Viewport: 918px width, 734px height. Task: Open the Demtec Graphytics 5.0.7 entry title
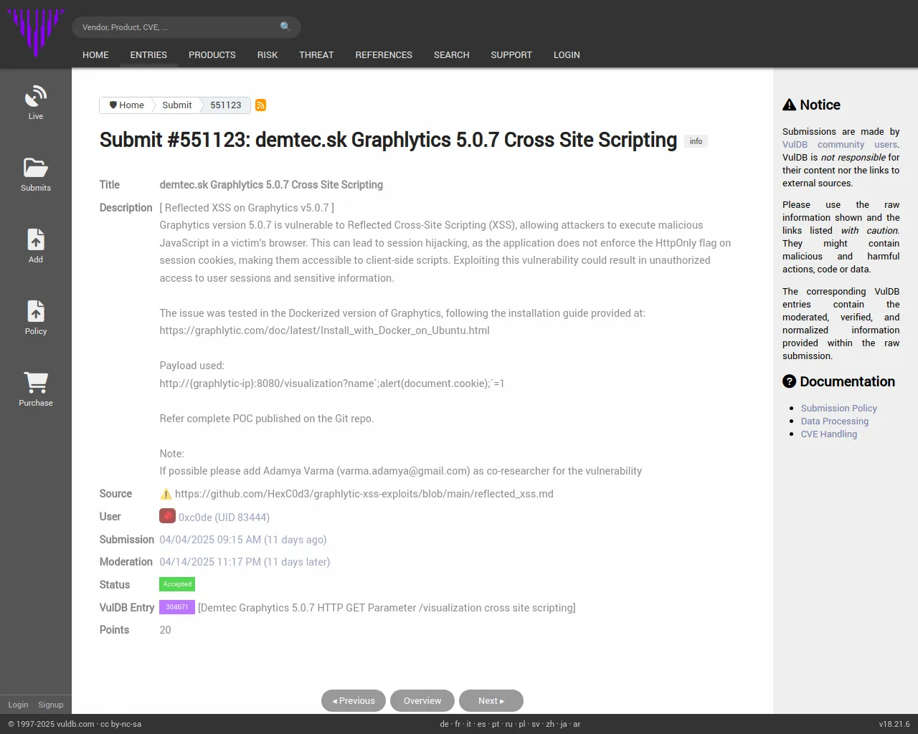coord(387,608)
